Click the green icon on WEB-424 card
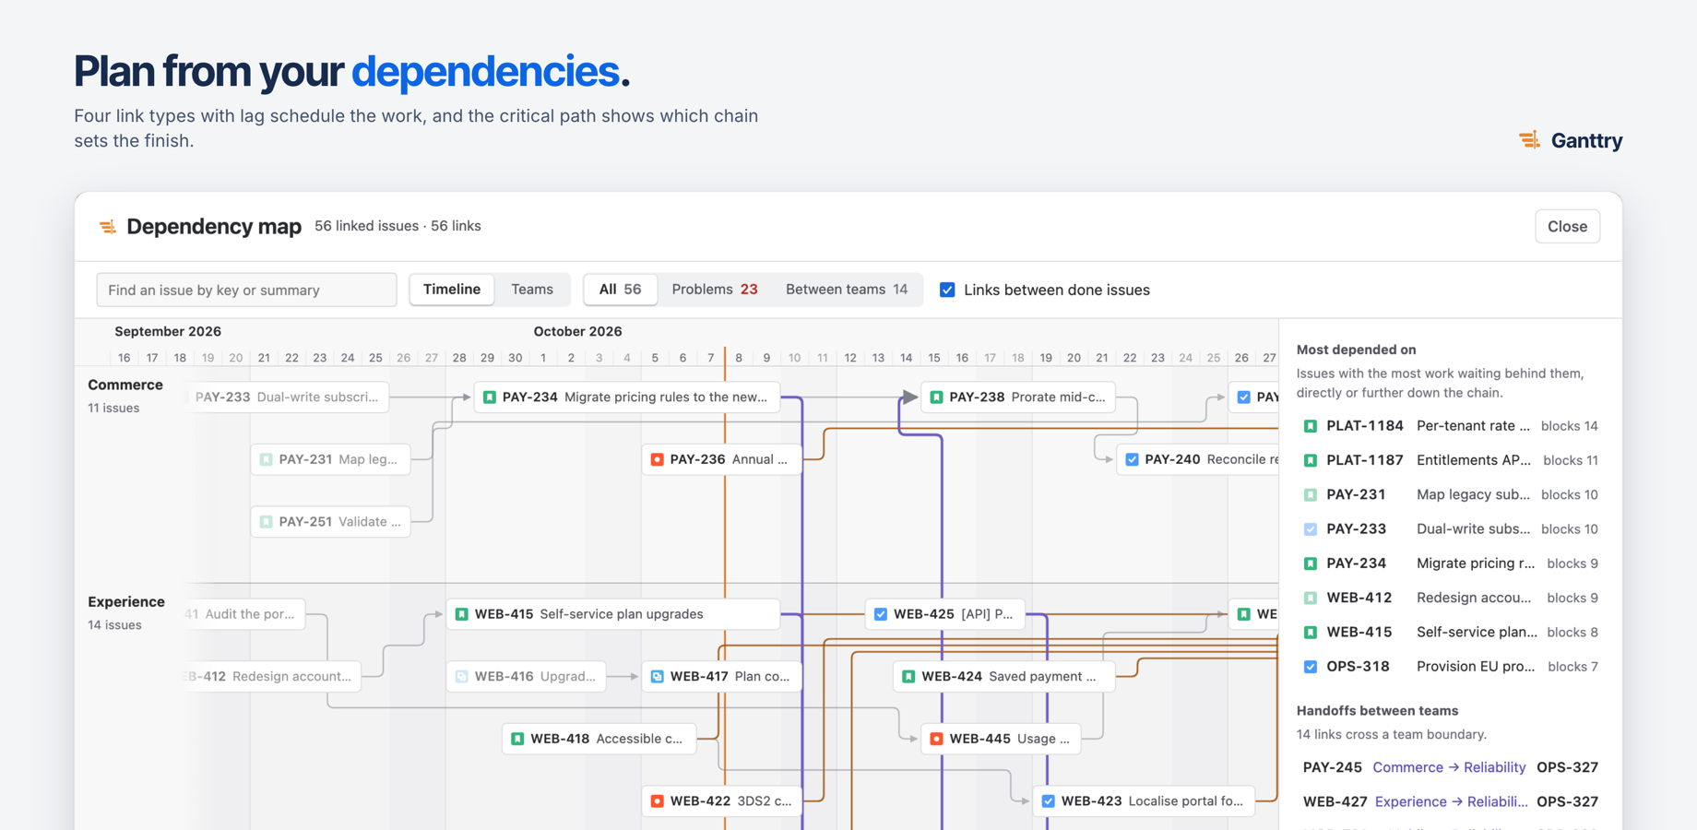This screenshot has width=1697, height=830. pyautogui.click(x=908, y=677)
